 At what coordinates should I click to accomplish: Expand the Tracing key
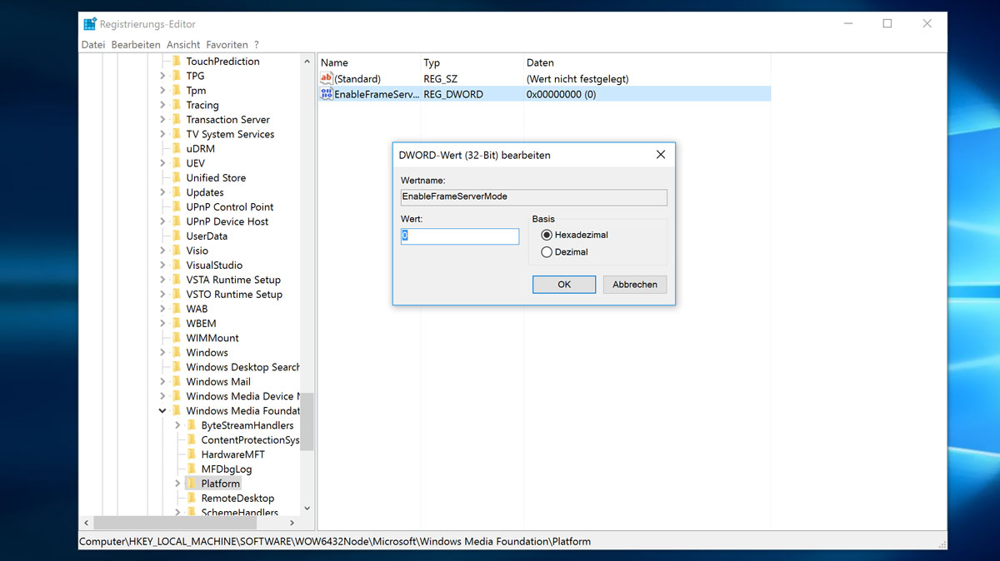162,105
